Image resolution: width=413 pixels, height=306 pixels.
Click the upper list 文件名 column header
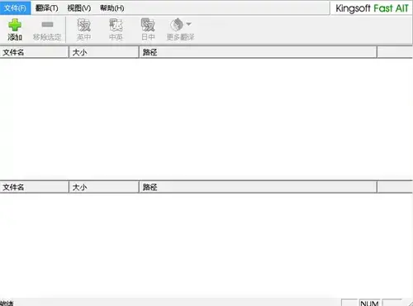click(x=34, y=52)
